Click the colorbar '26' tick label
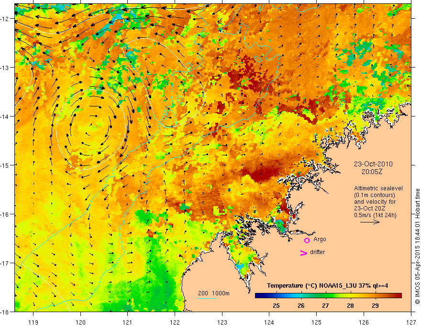The width and height of the screenshot is (421, 326). click(x=301, y=306)
